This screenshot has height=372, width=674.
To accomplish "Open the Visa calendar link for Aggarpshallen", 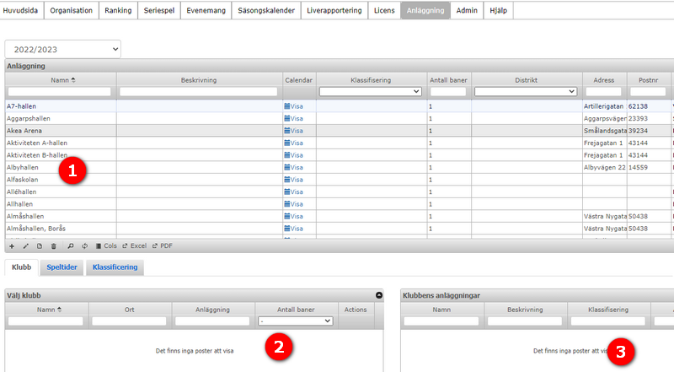I will 293,118.
